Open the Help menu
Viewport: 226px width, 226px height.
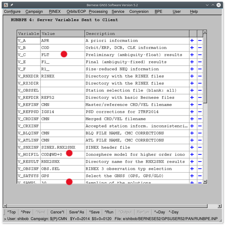[194, 12]
